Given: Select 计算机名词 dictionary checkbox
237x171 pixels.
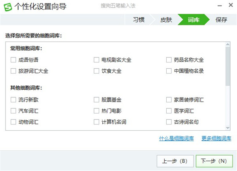Looking at the screenshot, I should coord(96,122).
